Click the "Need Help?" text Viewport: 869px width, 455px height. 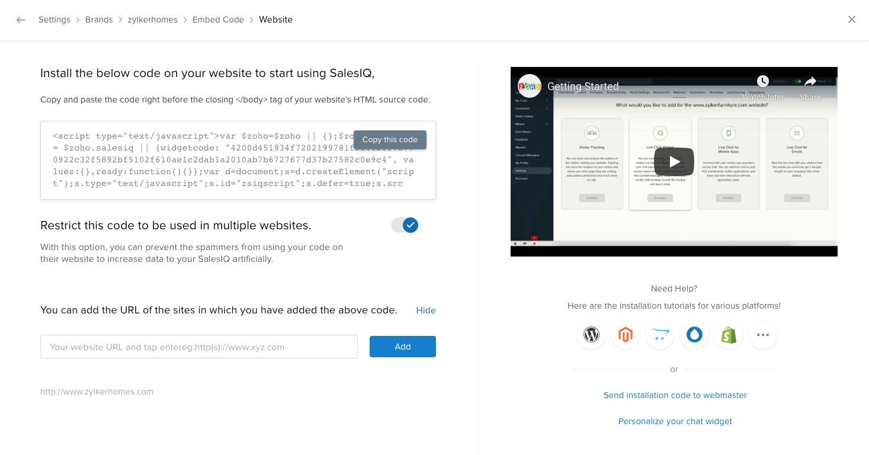tap(674, 289)
